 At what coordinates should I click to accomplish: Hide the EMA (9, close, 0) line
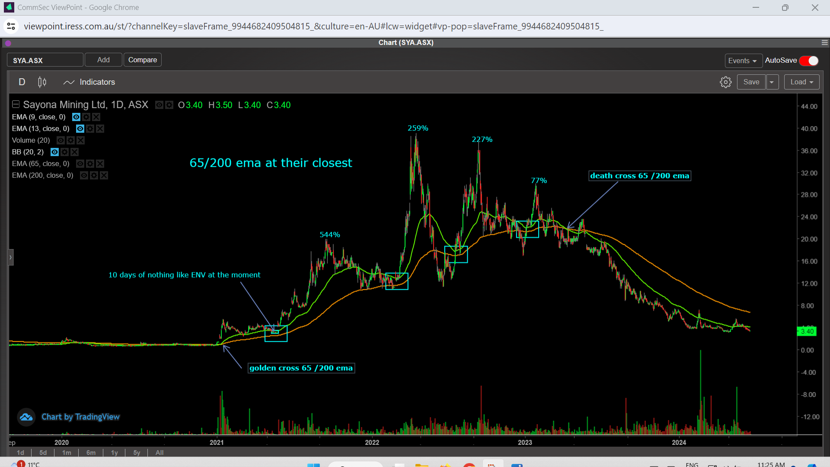tap(76, 117)
